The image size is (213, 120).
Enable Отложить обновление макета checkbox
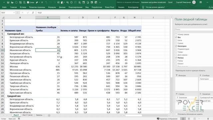pos(176,114)
